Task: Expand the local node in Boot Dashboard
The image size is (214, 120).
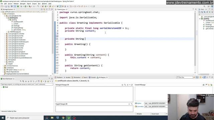Action: 2,87
